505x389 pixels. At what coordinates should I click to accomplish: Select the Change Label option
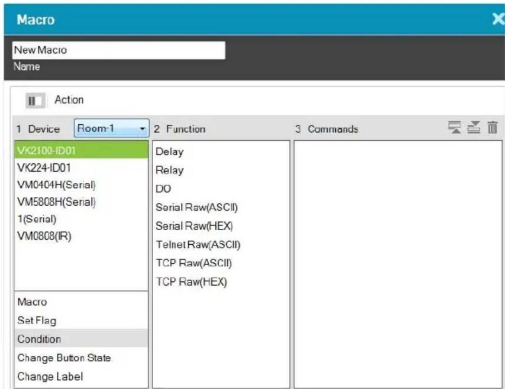pos(81,376)
